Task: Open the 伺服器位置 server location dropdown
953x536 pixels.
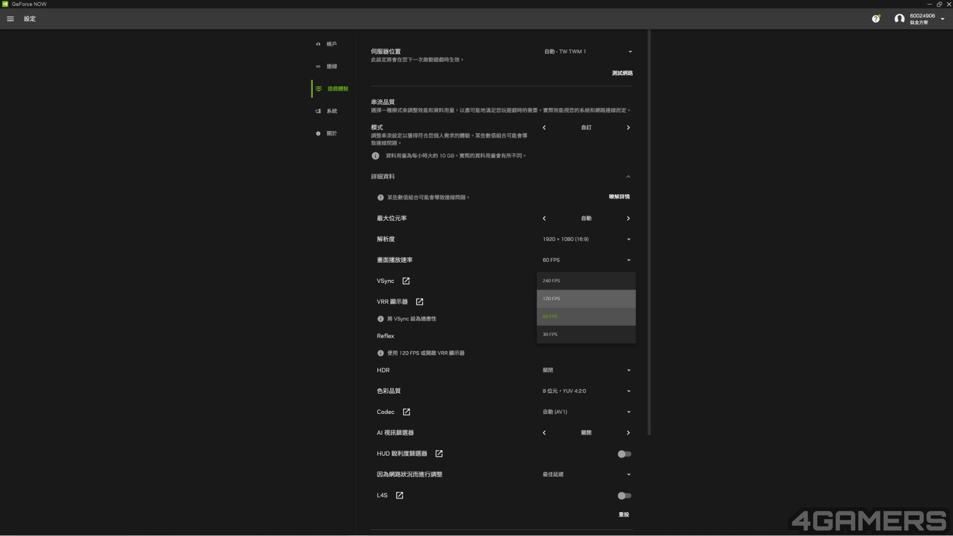Action: (x=588, y=52)
